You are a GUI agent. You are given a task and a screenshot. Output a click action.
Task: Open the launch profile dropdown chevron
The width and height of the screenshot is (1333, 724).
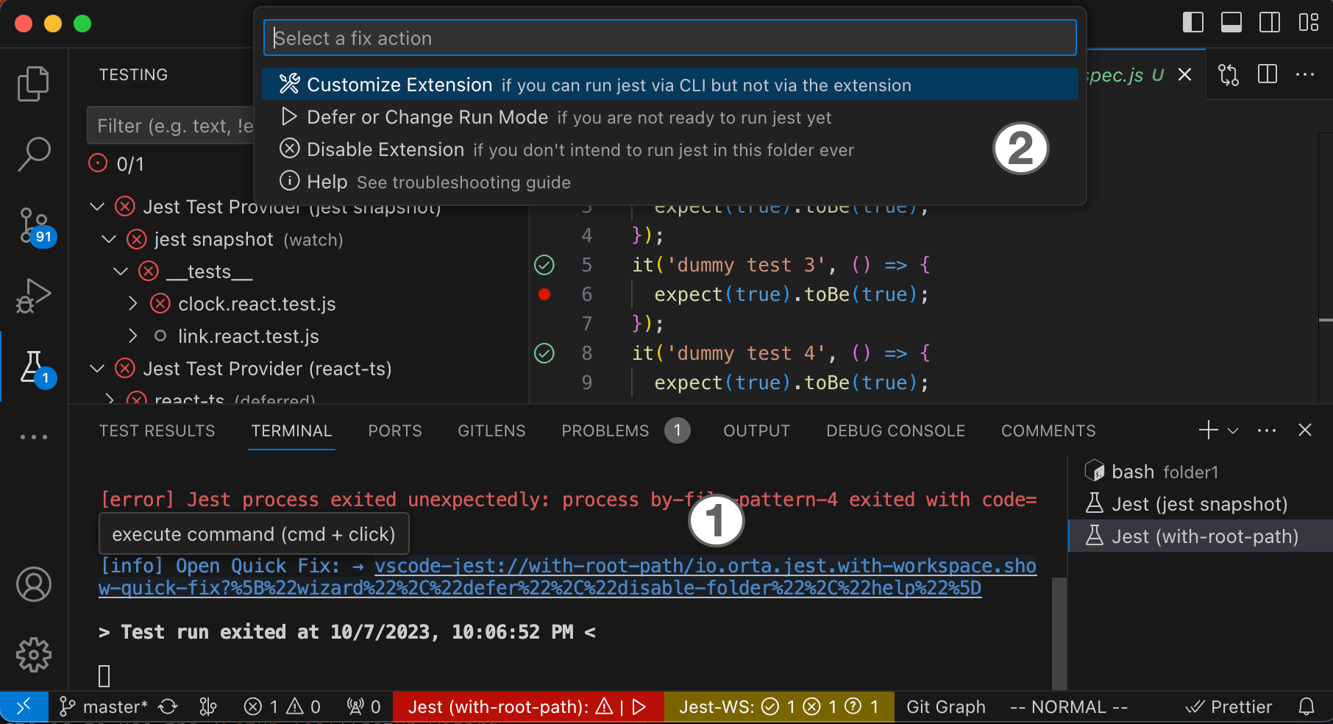point(1233,430)
